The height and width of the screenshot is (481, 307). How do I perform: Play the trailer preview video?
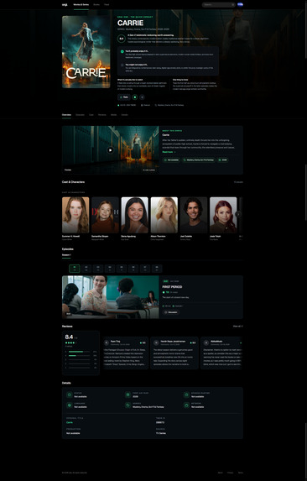pyautogui.click(x=110, y=150)
